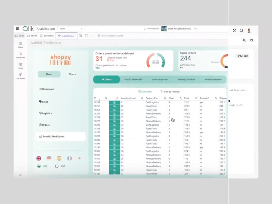Open the app launcher grid icon

17,29
